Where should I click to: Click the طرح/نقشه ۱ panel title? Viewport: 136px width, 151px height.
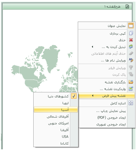point(112,6)
